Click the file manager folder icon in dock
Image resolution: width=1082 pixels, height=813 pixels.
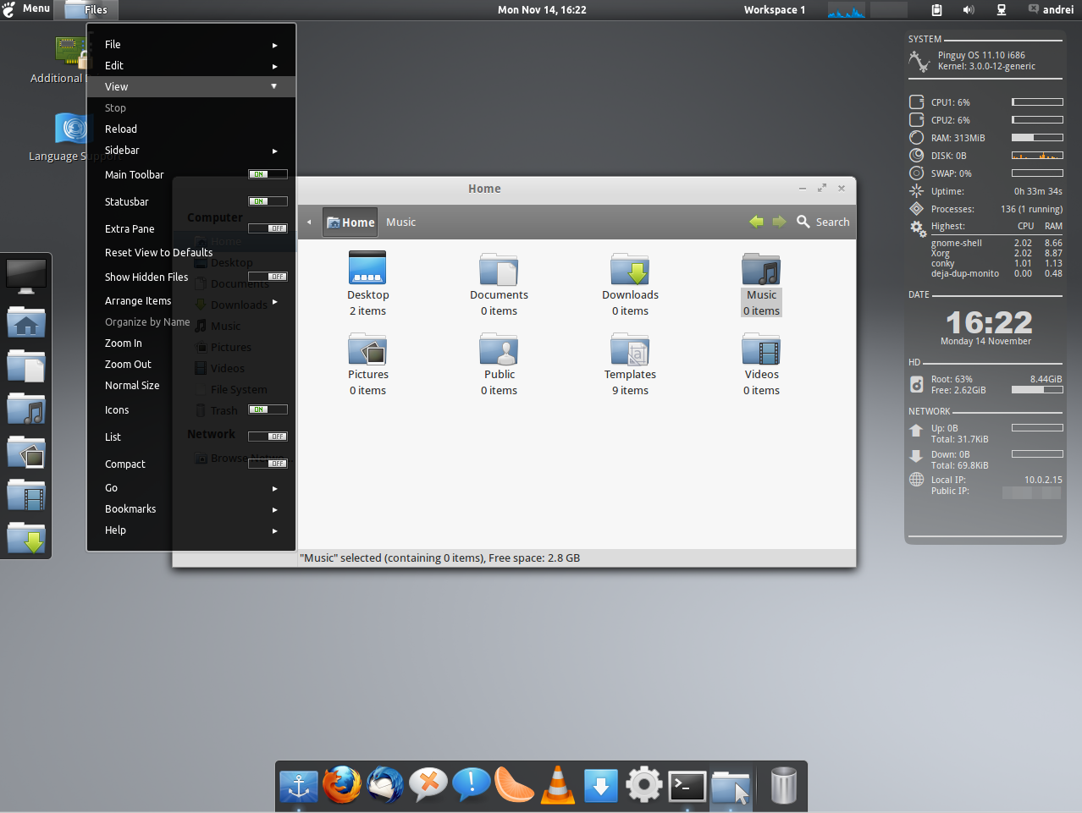coord(731,786)
